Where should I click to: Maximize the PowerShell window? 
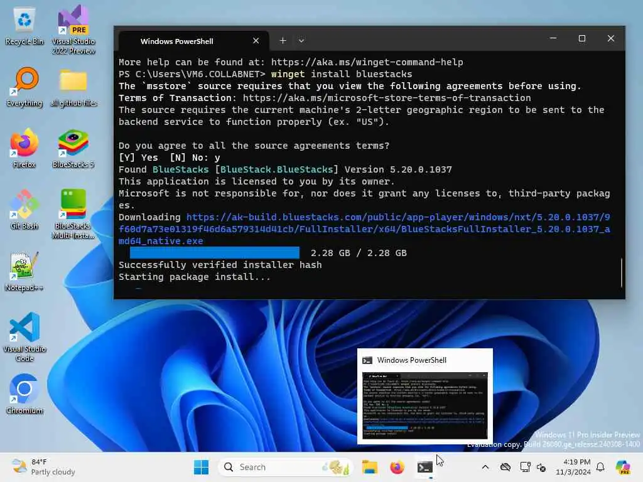click(x=582, y=38)
